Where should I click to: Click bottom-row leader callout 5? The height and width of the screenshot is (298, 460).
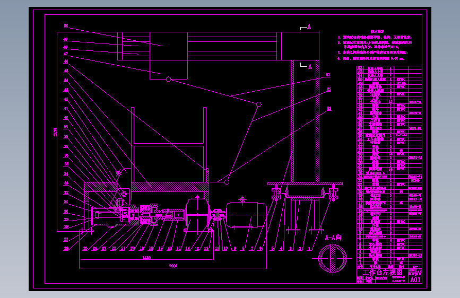pos(273,249)
